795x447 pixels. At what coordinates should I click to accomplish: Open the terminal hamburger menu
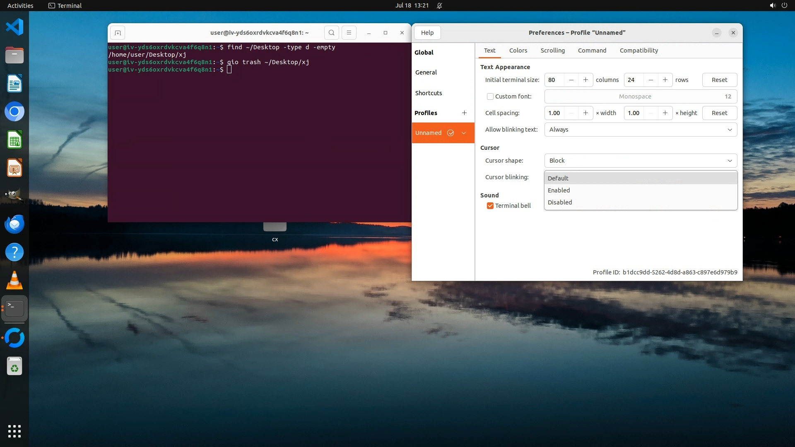pos(349,33)
